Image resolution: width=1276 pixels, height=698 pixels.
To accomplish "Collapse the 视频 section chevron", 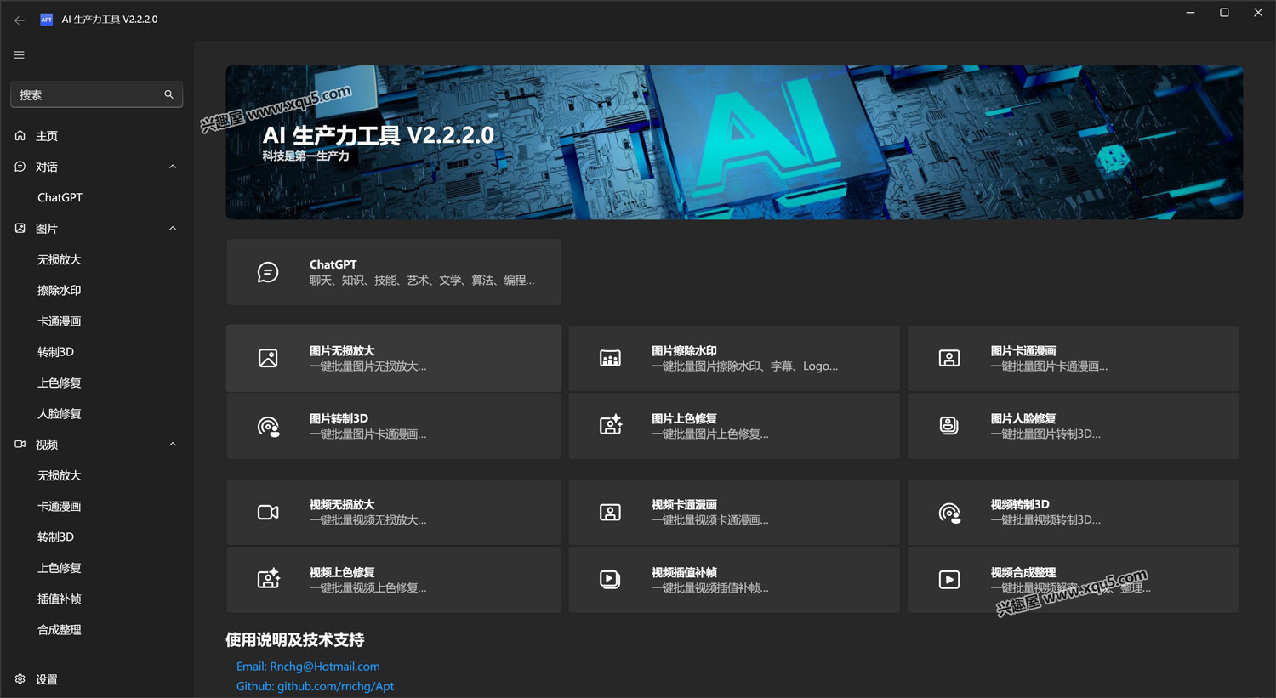I will pyautogui.click(x=173, y=445).
